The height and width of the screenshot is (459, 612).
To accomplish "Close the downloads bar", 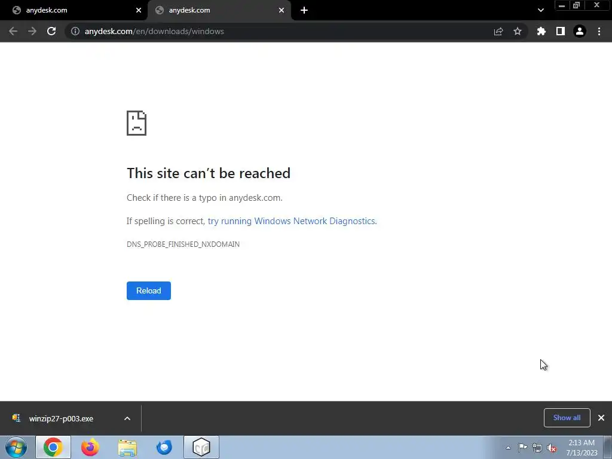I will pyautogui.click(x=601, y=418).
